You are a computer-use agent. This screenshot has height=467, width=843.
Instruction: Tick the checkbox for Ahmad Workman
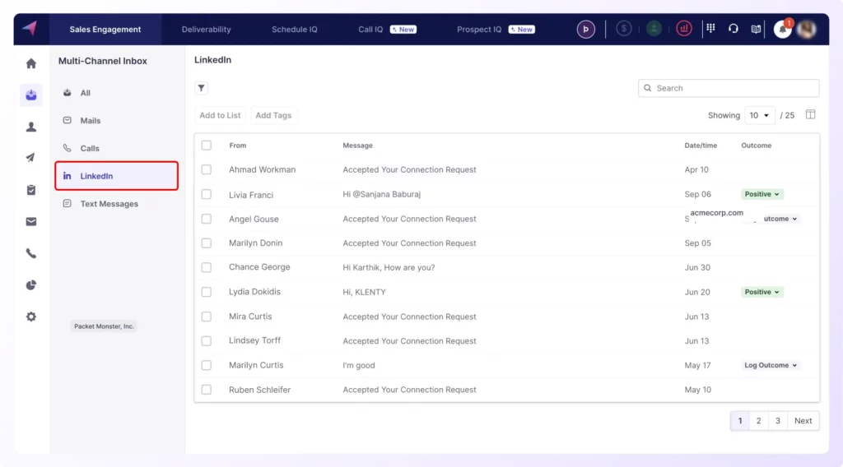click(207, 169)
